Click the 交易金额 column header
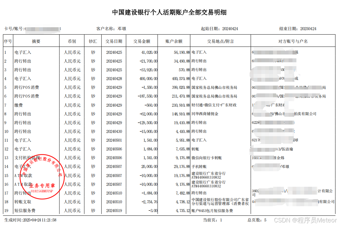 (x=142, y=41)
